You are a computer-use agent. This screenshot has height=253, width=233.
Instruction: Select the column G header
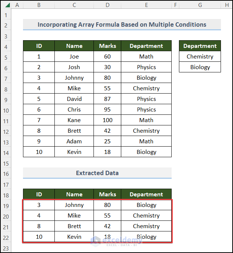[200, 5]
